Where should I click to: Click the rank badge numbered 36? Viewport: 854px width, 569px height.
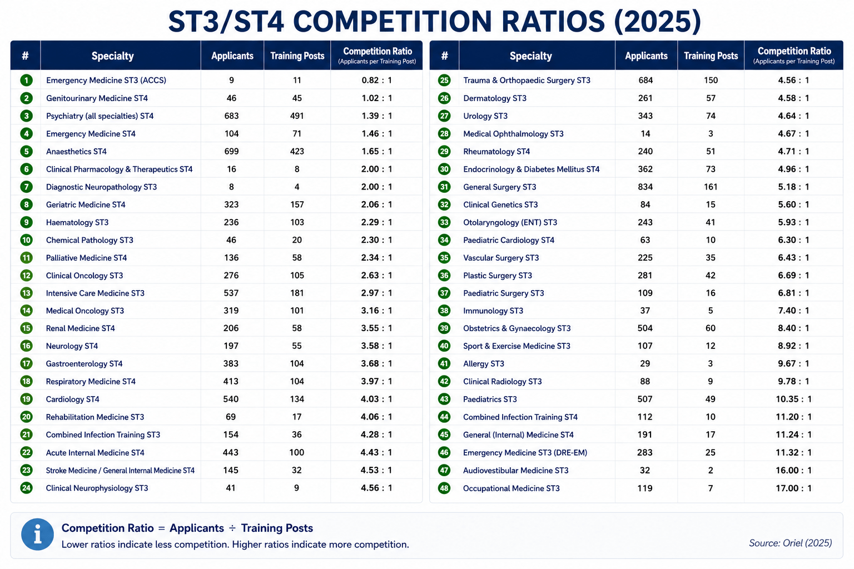(x=444, y=276)
